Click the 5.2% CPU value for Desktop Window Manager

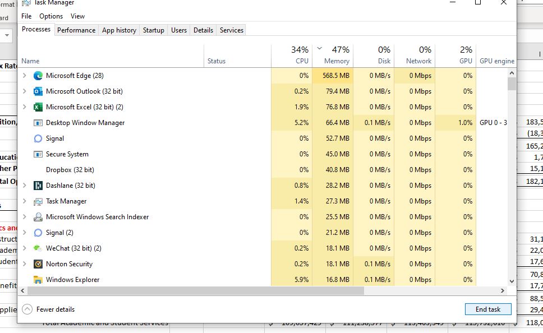301,123
